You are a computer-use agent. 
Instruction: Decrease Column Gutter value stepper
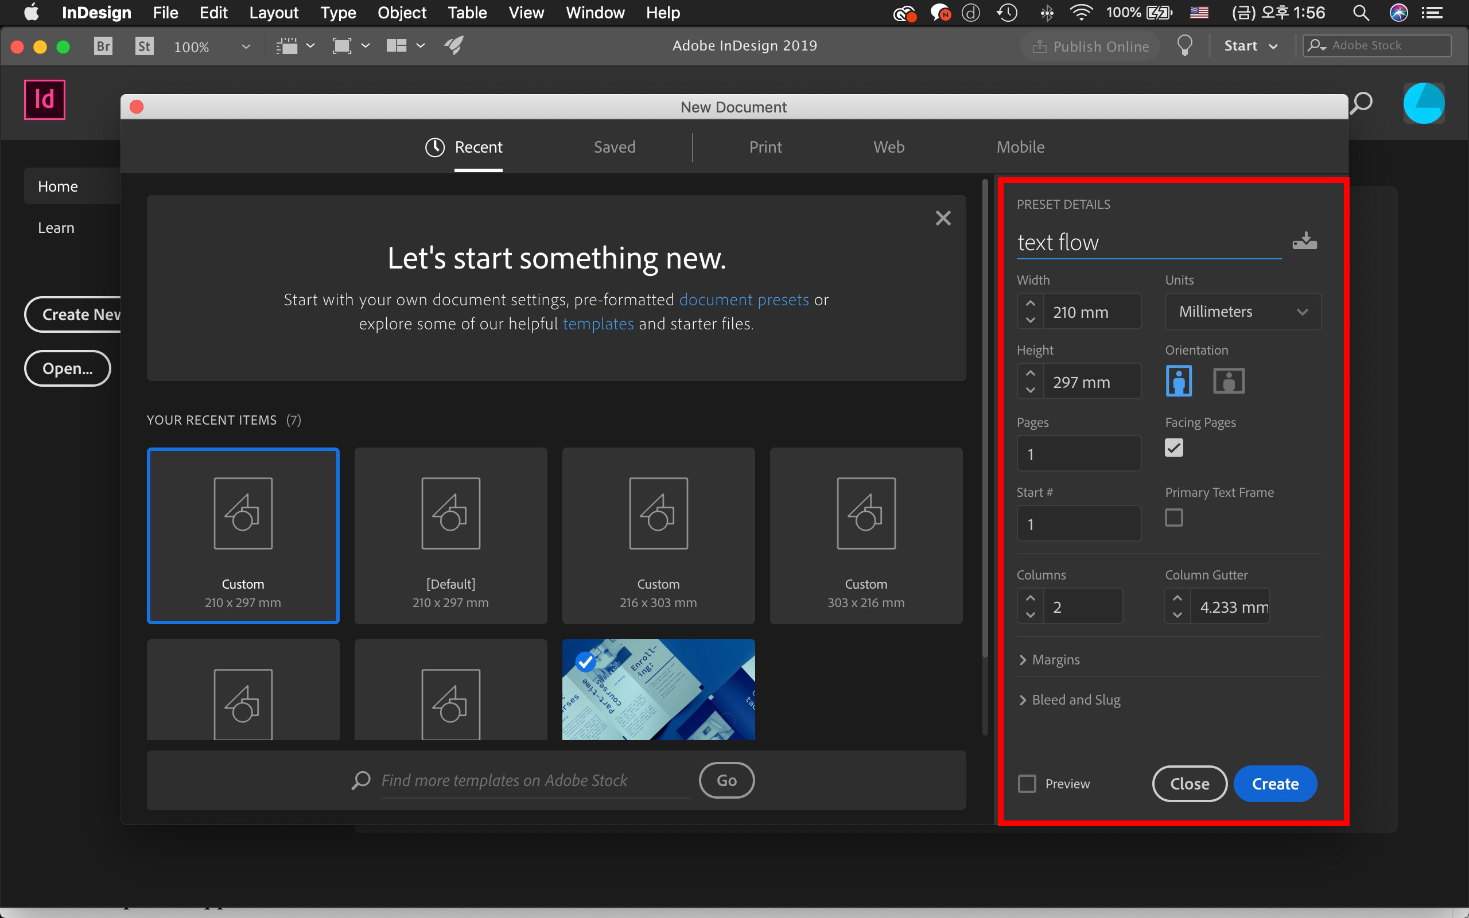point(1177,615)
